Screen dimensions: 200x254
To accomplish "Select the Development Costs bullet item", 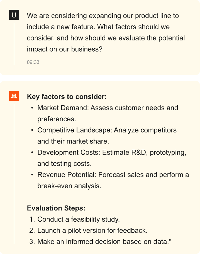I will pos(112,153).
